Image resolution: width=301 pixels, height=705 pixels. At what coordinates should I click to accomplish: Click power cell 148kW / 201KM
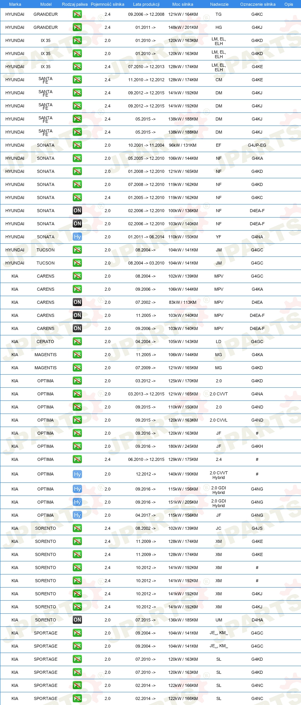[183, 27]
